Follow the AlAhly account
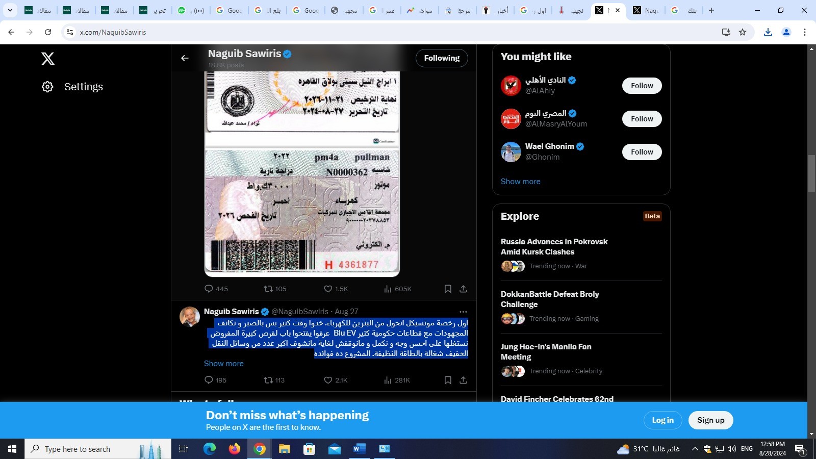This screenshot has height=459, width=816. coord(642,86)
